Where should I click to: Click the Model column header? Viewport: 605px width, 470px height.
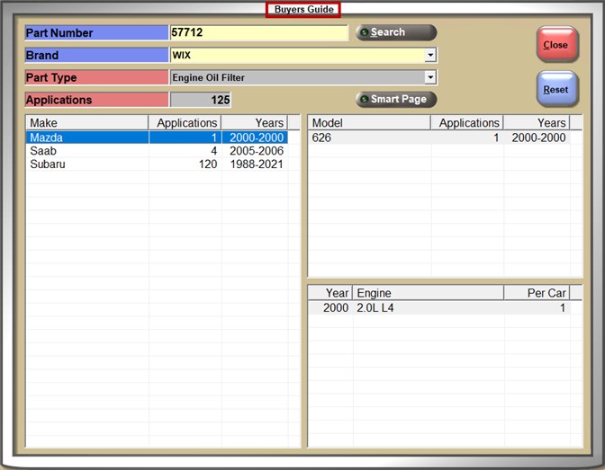[369, 122]
